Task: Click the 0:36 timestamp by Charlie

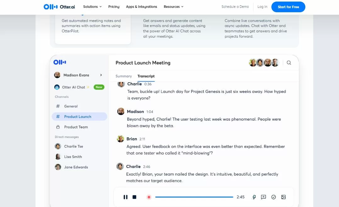Action: [x=148, y=84]
